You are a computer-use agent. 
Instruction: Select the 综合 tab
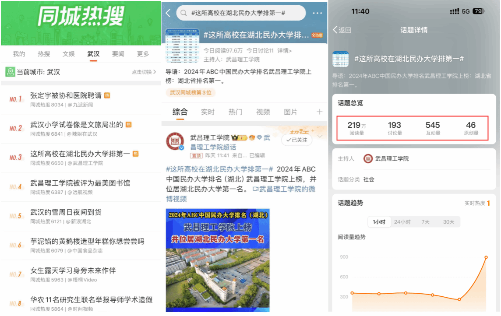[x=180, y=112]
